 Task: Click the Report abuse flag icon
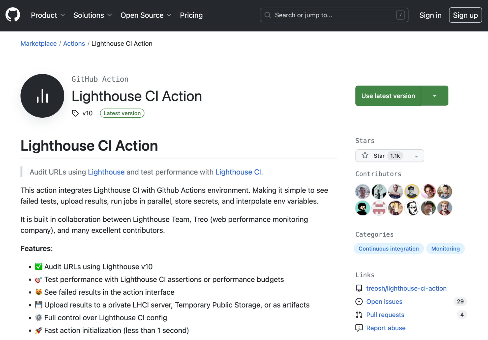pyautogui.click(x=359, y=328)
